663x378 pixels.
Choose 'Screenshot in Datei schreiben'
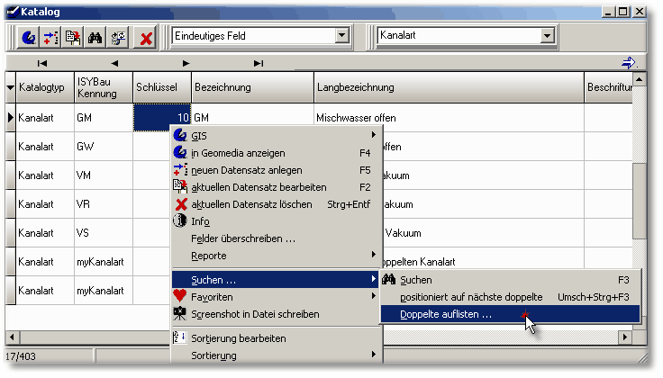277,314
